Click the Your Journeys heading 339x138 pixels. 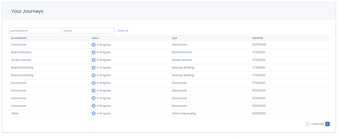pyautogui.click(x=27, y=11)
